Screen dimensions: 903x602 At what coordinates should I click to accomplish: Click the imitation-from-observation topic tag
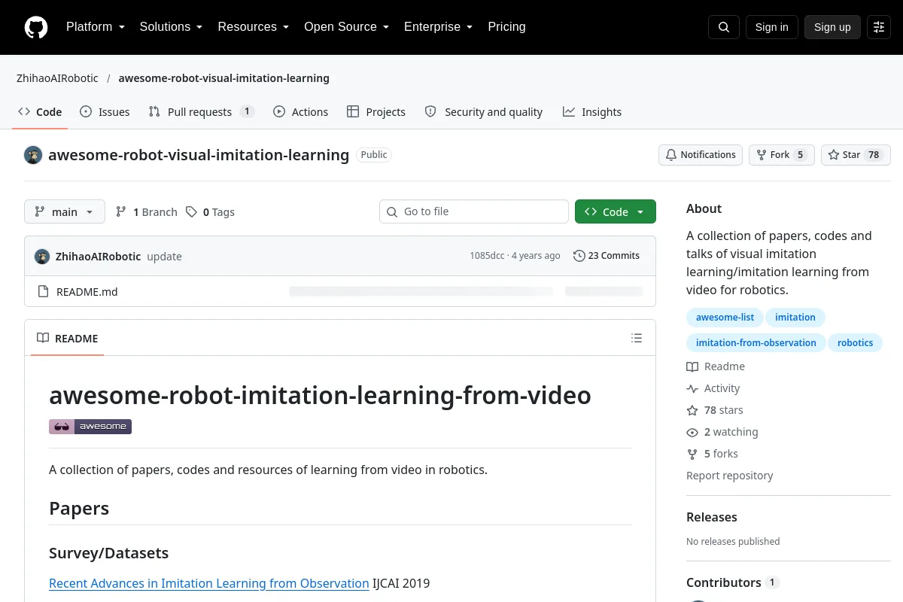756,343
